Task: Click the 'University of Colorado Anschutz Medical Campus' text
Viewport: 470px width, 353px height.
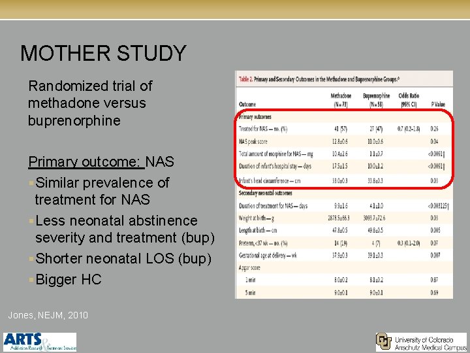Action: [430, 344]
